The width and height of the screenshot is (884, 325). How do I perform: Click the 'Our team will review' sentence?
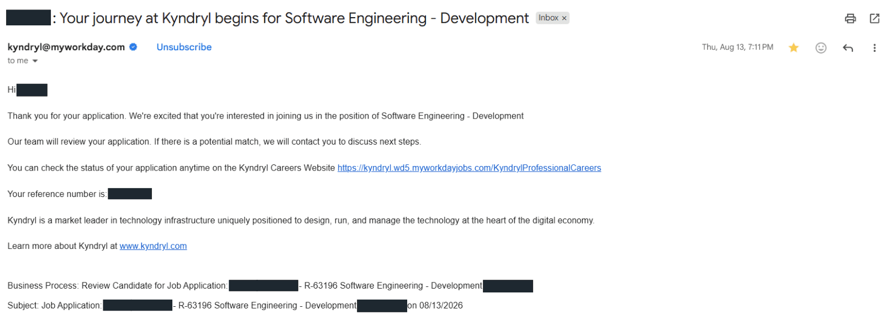214,142
